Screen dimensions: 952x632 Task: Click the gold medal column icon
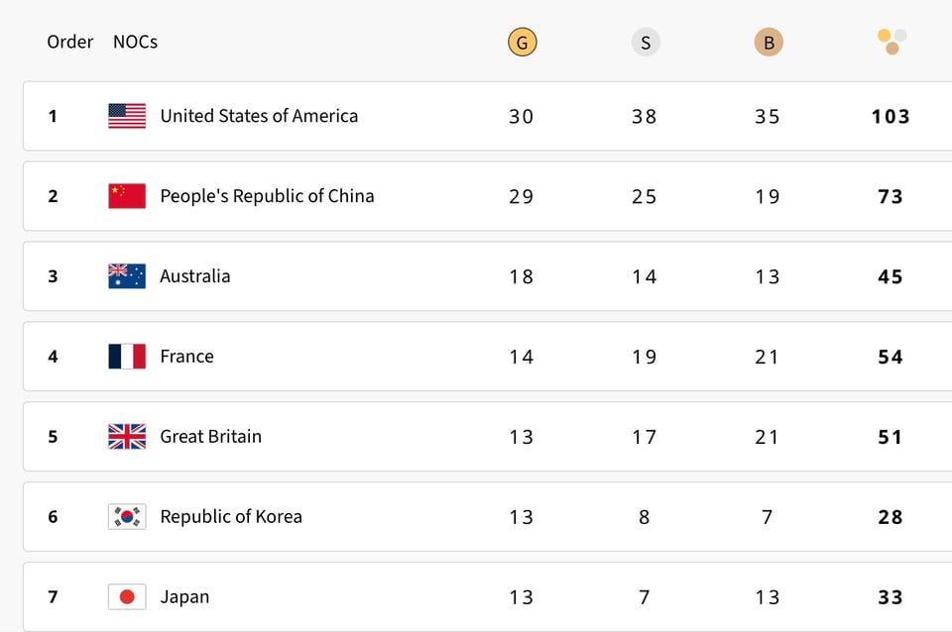click(x=522, y=43)
